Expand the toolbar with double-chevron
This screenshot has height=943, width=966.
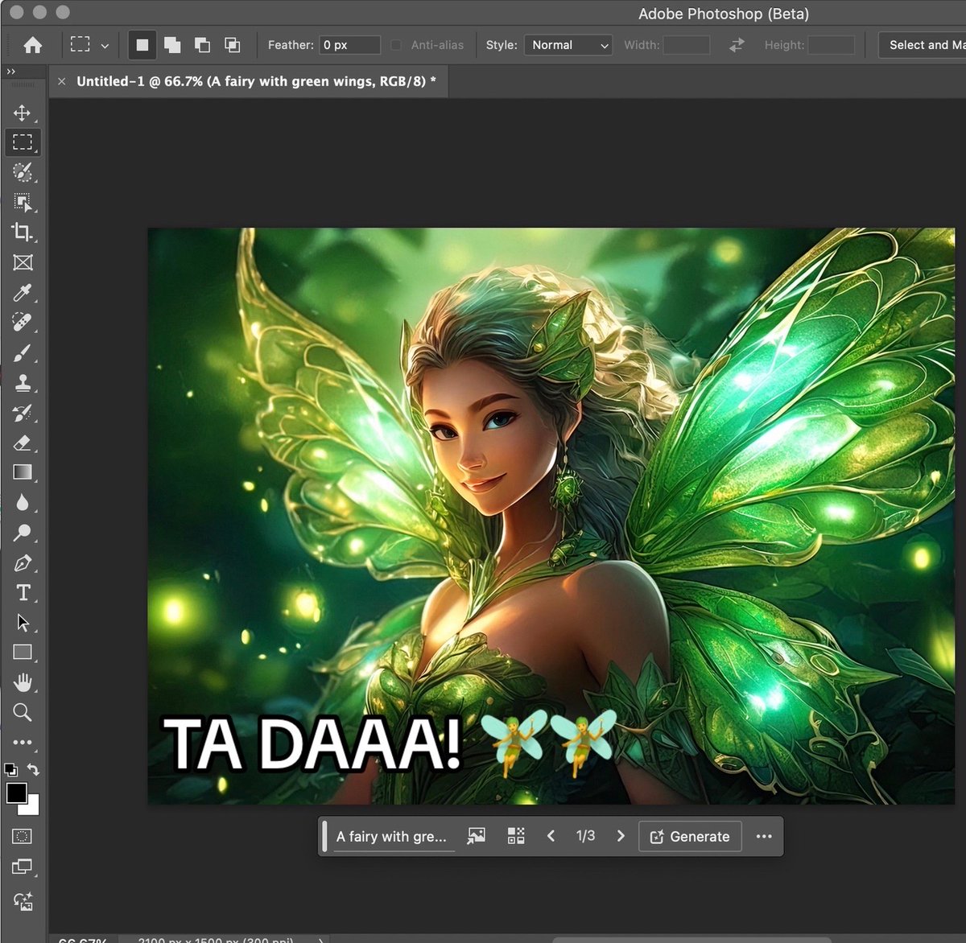tap(10, 72)
